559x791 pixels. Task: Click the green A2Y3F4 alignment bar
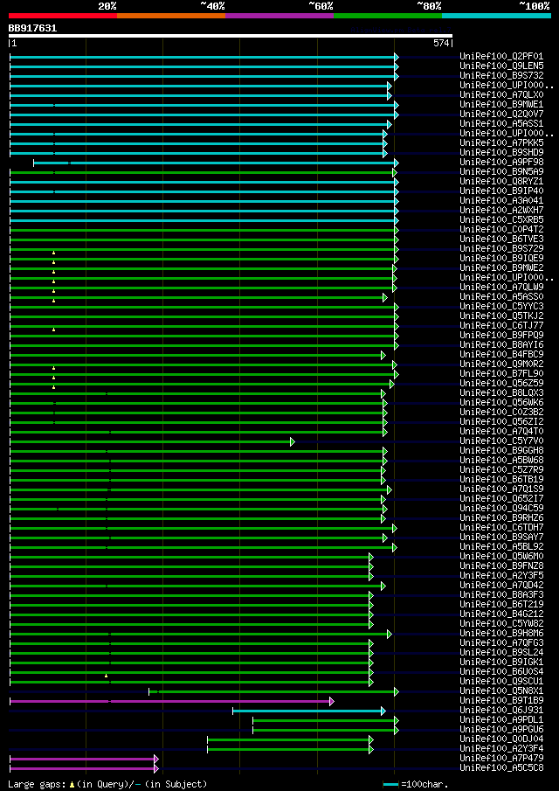[x=289, y=749]
